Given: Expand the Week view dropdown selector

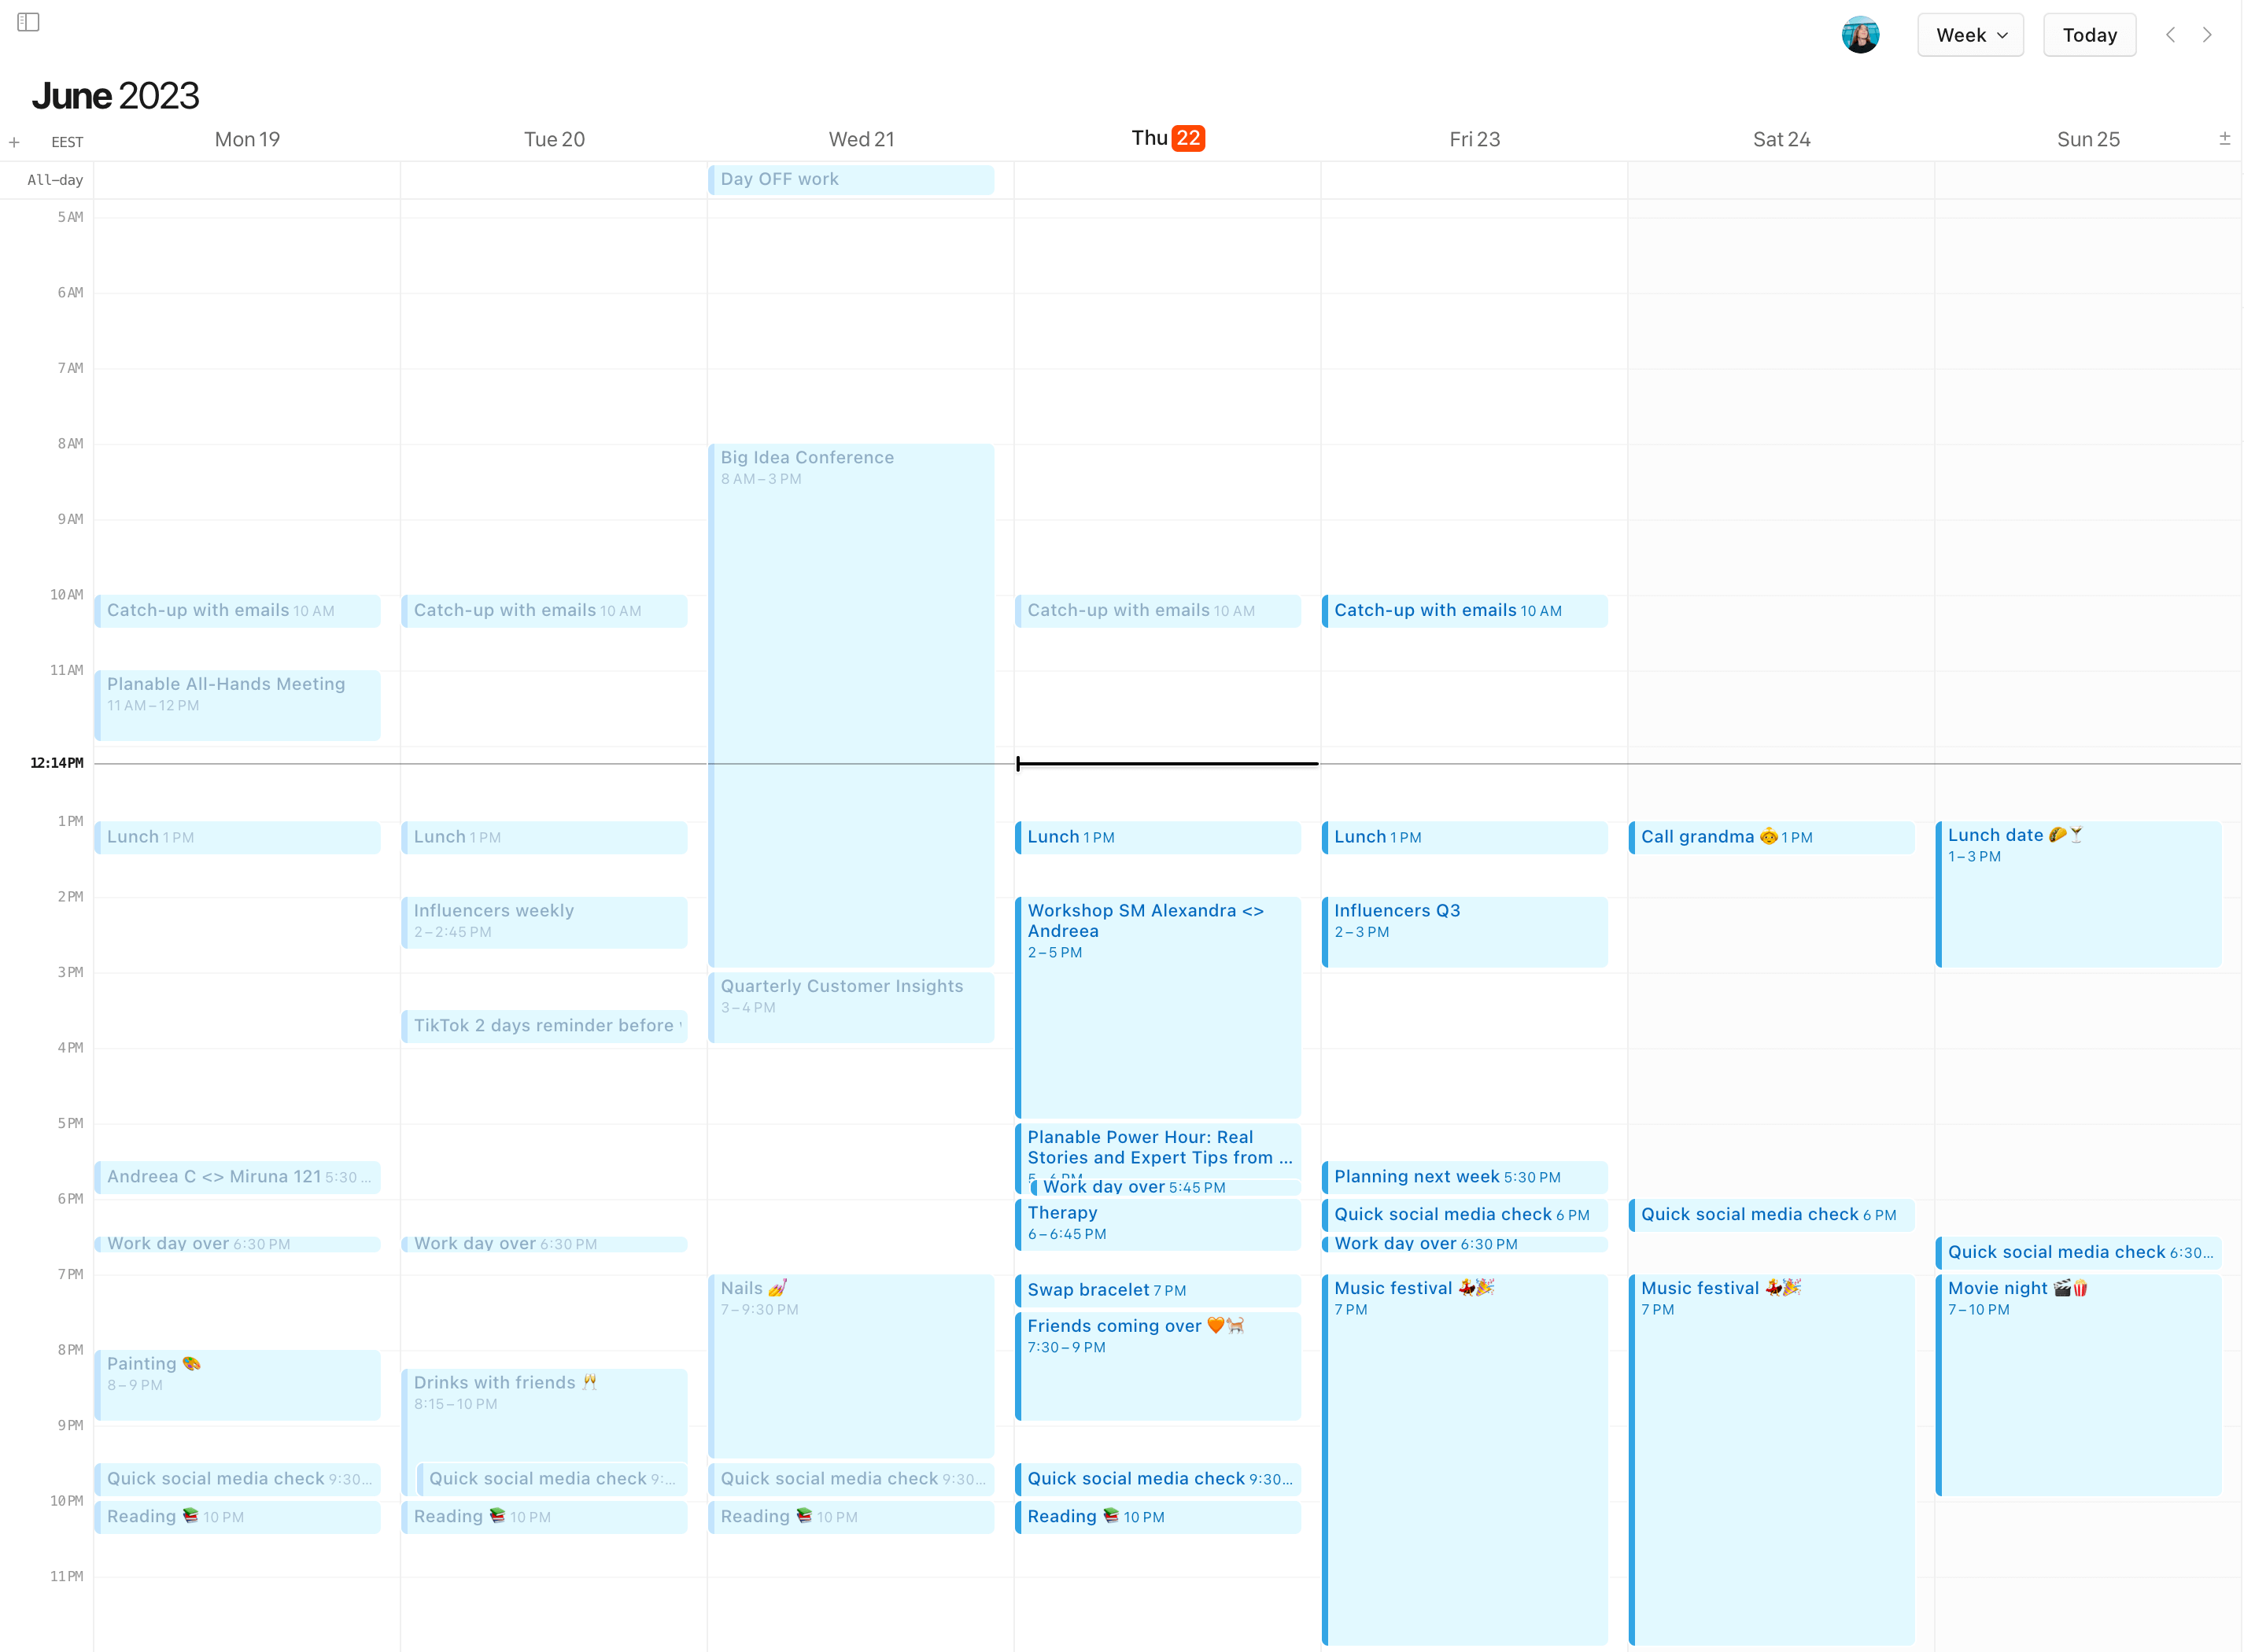Looking at the screenshot, I should point(1970,35).
